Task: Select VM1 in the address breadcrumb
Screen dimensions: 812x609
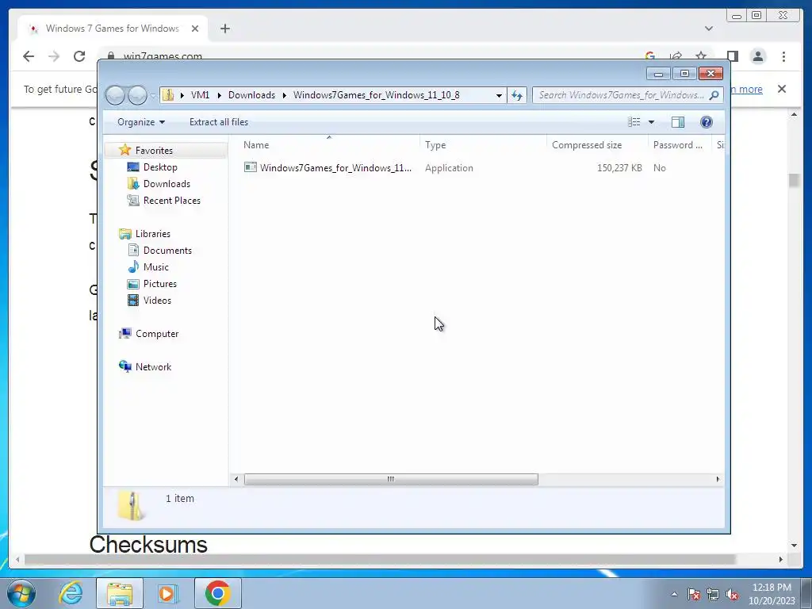Action: click(200, 95)
